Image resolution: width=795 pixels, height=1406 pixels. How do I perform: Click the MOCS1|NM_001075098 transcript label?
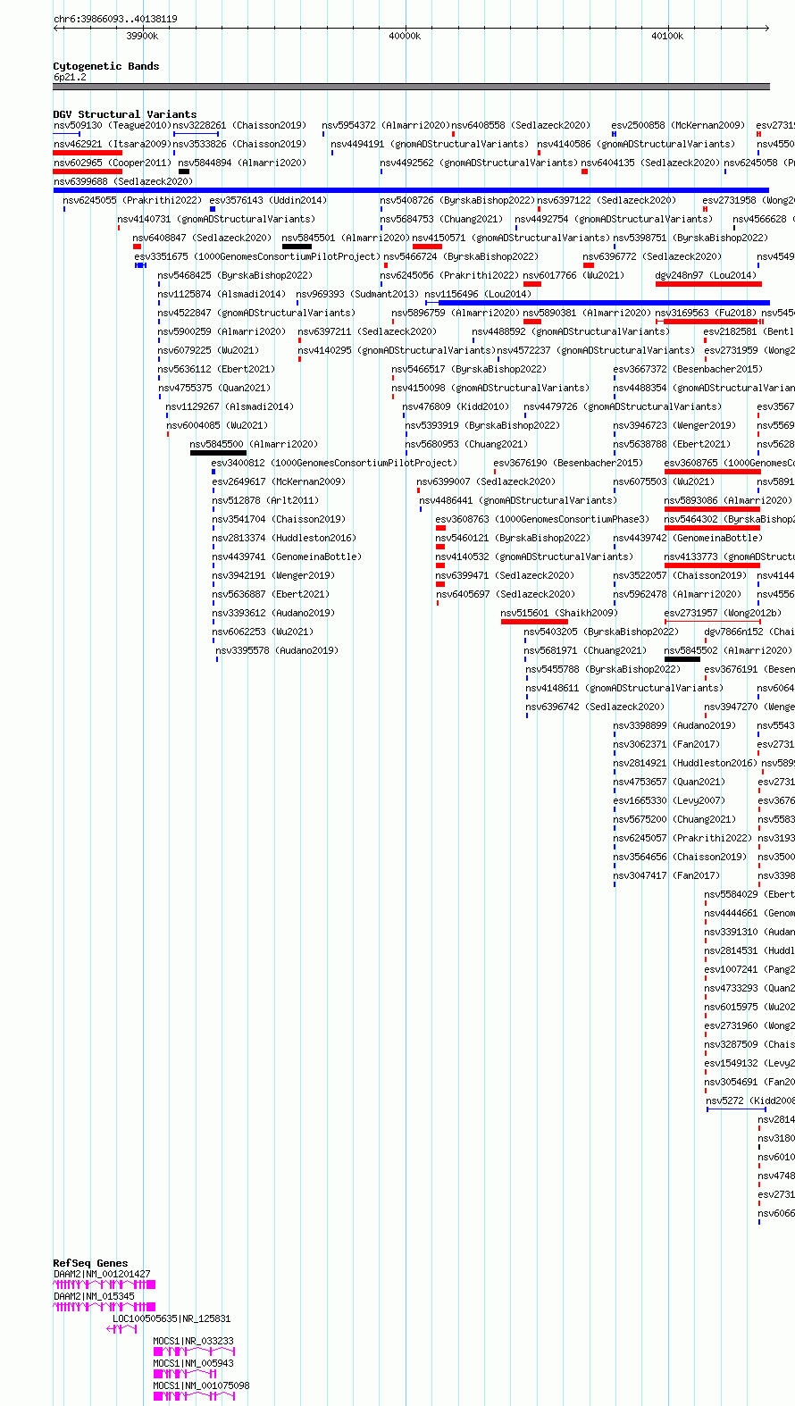202,1385
